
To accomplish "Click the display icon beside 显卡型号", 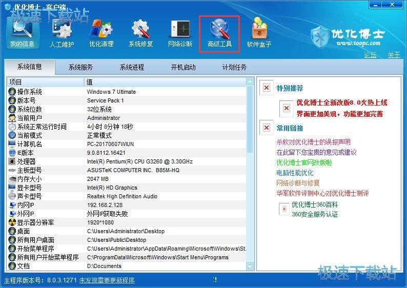I will point(12,188).
